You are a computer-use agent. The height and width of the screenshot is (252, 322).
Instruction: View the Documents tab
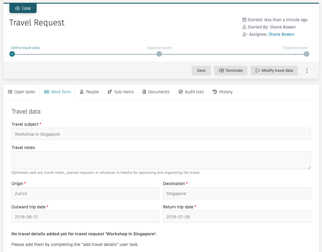coord(156,92)
